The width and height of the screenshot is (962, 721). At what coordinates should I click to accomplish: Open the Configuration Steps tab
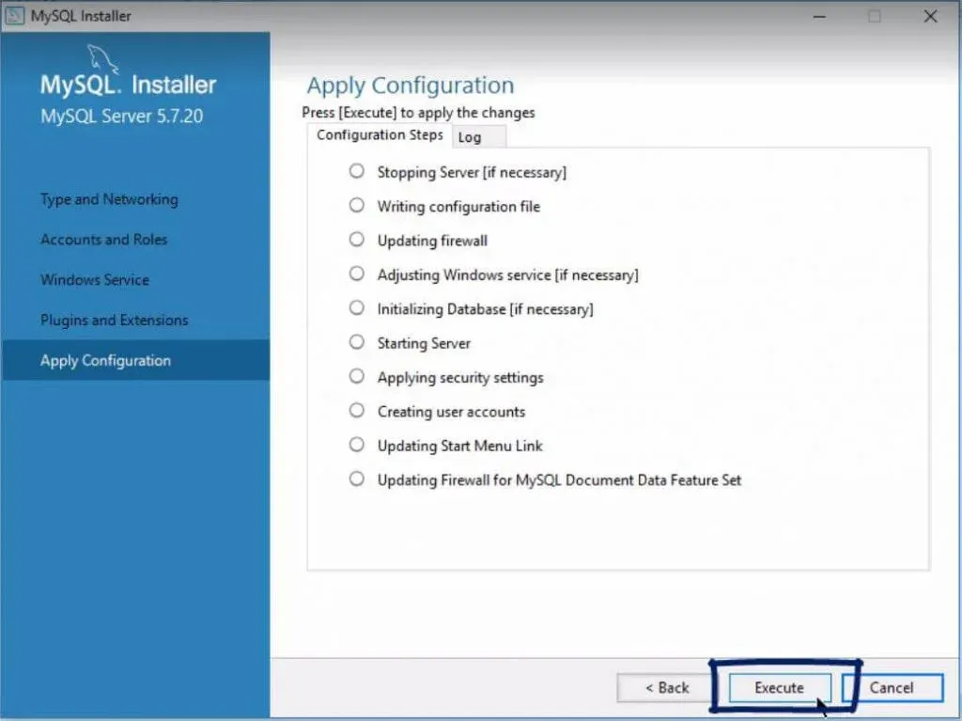point(380,135)
